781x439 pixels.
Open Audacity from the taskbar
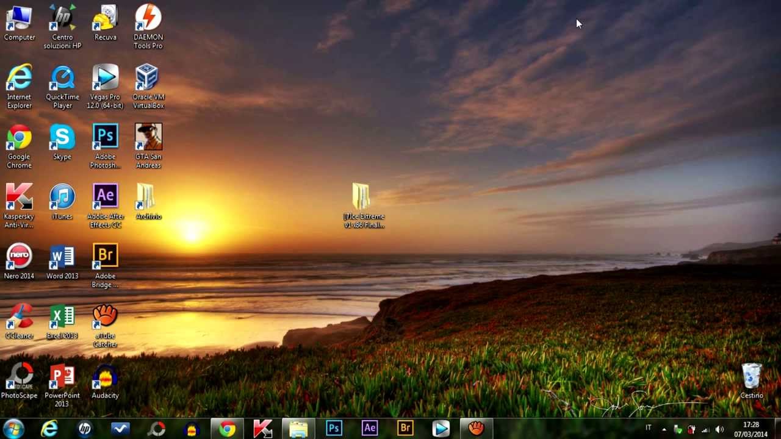click(192, 429)
